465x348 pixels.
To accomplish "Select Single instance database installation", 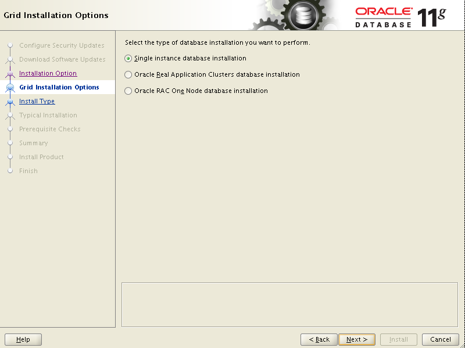I will pos(128,58).
